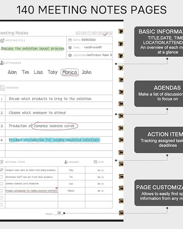Click attendee name Tim
The width and height of the screenshot is (183, 229).
click(x=26, y=72)
